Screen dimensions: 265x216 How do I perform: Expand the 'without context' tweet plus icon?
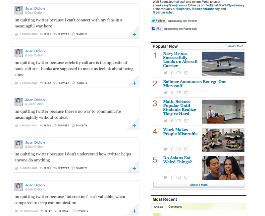click(134, 126)
